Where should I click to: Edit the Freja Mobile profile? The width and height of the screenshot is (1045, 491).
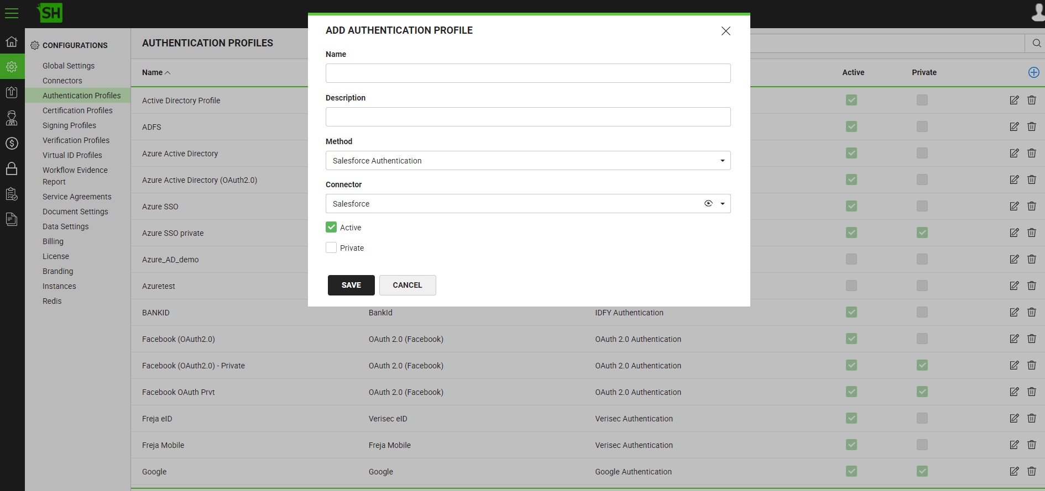coord(1014,445)
